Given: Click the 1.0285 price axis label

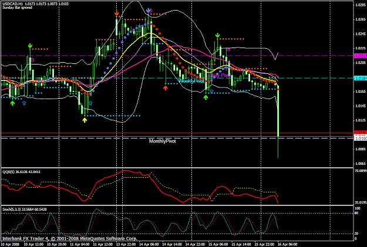Looking at the screenshot, I should pyautogui.click(x=361, y=5).
